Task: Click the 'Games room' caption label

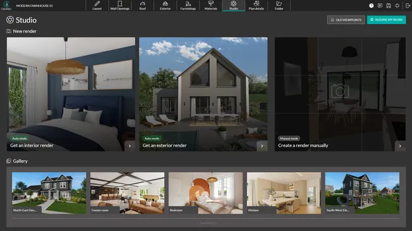Action: coord(100,210)
